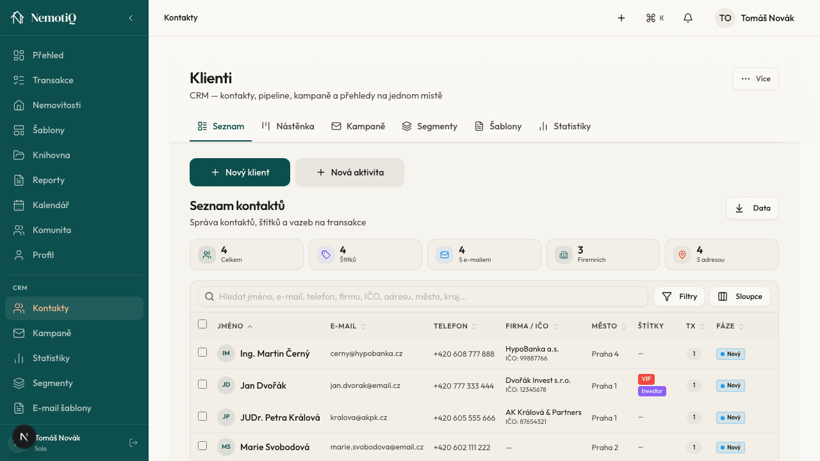820x461 pixels.
Task: Focus the contacts search field
Action: pyautogui.click(x=423, y=296)
